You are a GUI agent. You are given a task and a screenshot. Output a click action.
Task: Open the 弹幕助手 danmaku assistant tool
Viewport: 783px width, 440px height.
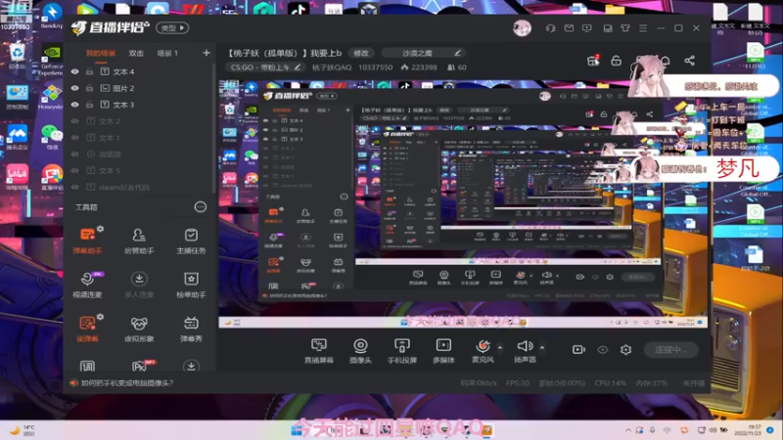(x=87, y=242)
